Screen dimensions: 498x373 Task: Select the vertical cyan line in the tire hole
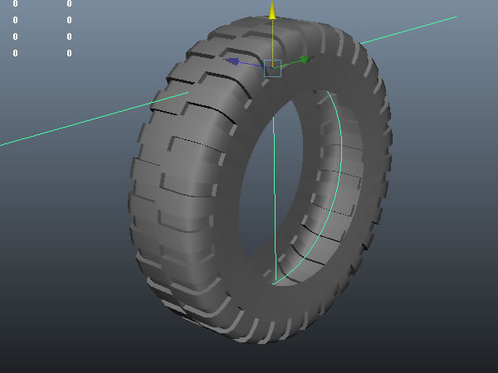tap(275, 200)
